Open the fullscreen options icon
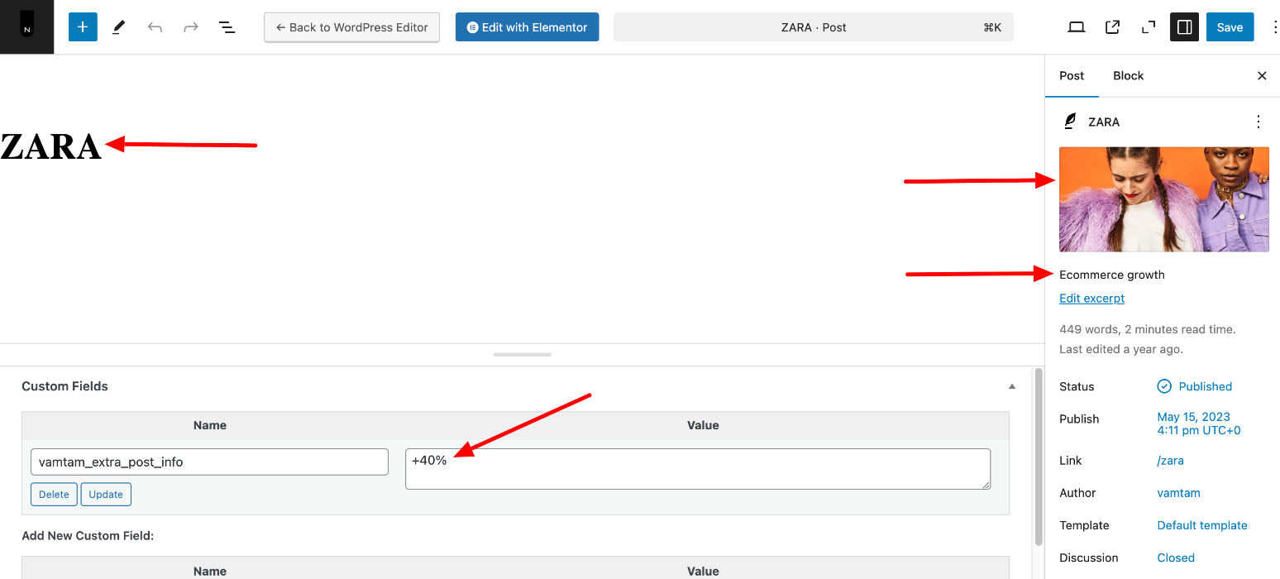This screenshot has width=1280, height=579. coord(1149,27)
